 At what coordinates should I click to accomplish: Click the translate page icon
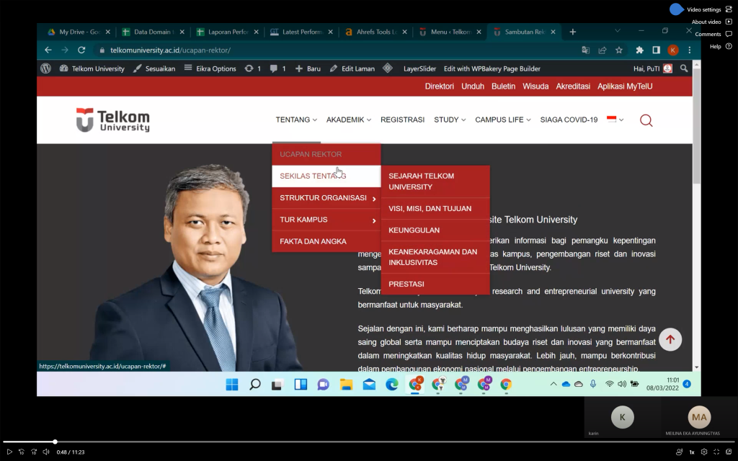[585, 50]
